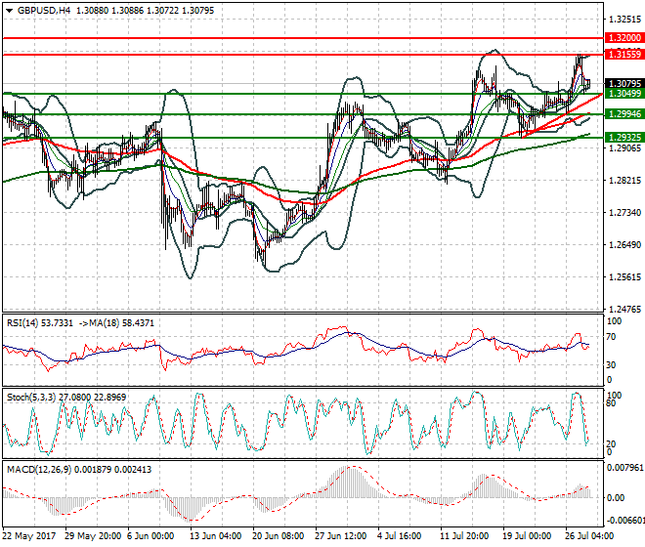Image resolution: width=645 pixels, height=547 pixels.
Task: Select the 1.29946 green support price label
Action: pyautogui.click(x=624, y=114)
